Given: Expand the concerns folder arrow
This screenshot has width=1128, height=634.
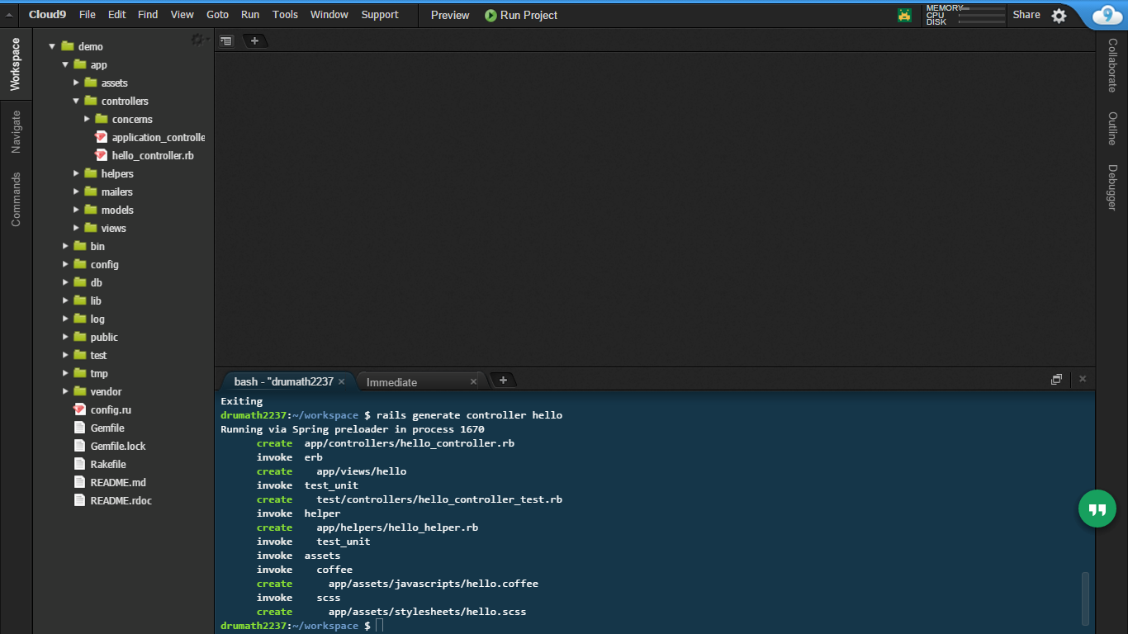Looking at the screenshot, I should (87, 119).
